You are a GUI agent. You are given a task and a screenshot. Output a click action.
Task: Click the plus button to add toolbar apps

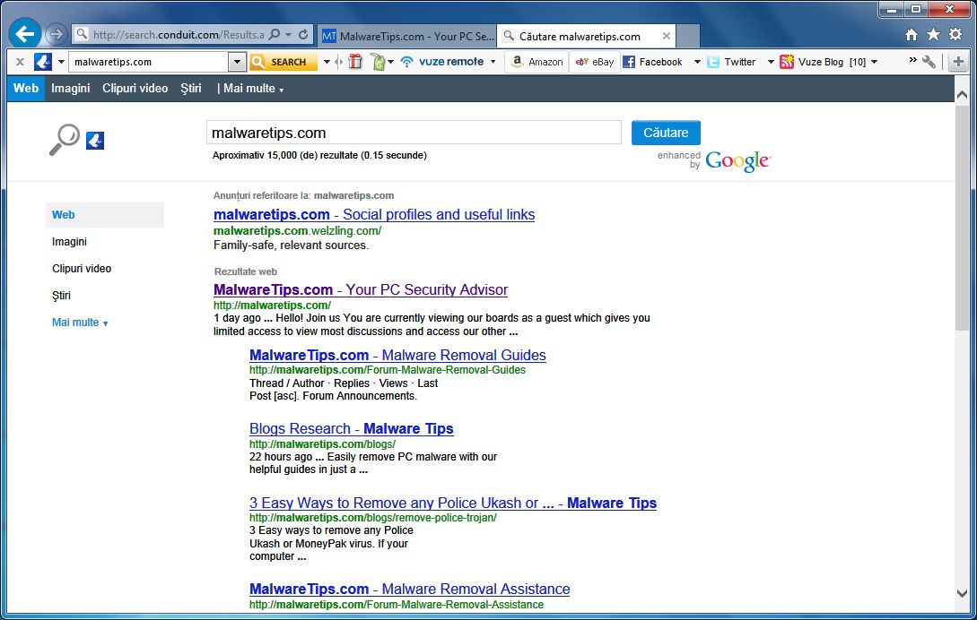click(958, 62)
